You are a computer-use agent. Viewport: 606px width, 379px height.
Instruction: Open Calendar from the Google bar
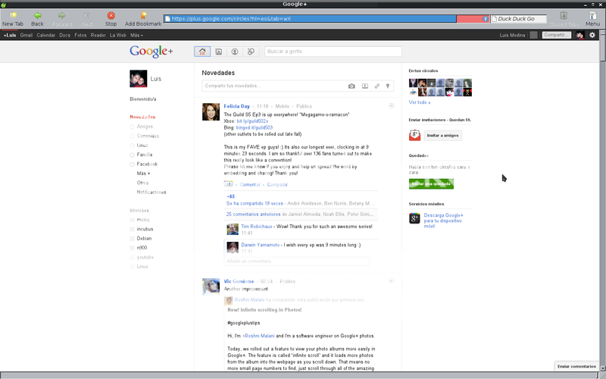coord(45,35)
